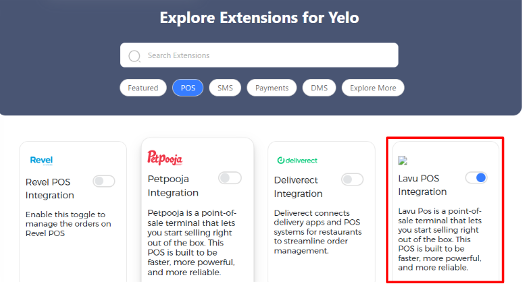Image resolution: width=523 pixels, height=286 pixels.
Task: Click the search magnifier icon
Action: (134, 56)
